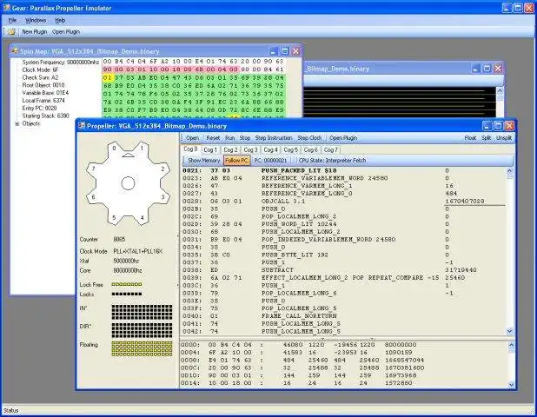Select Variable Base: 01E4 tree item

pos(45,93)
